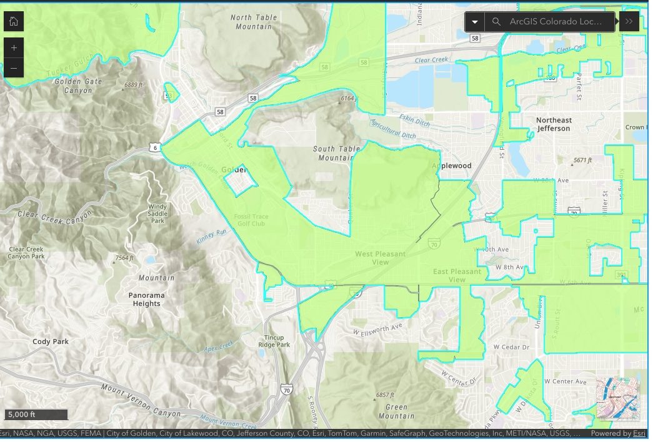Viewport: 653px width, 442px height.
Task: Click the 6857 ft elevation marker
Action: click(x=384, y=396)
